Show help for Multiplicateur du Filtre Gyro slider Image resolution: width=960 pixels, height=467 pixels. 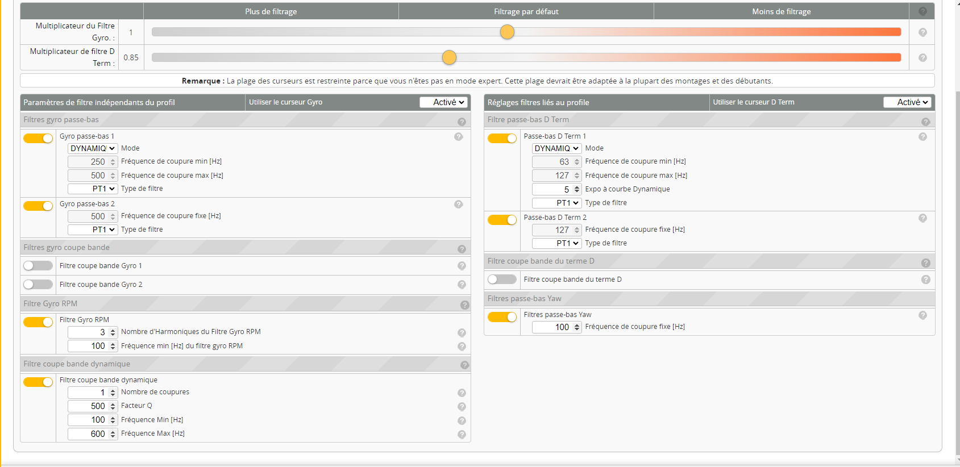(922, 32)
